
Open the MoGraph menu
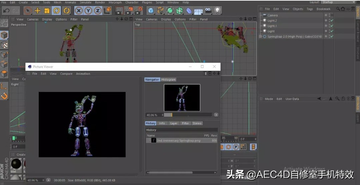pyautogui.click(x=115, y=2)
